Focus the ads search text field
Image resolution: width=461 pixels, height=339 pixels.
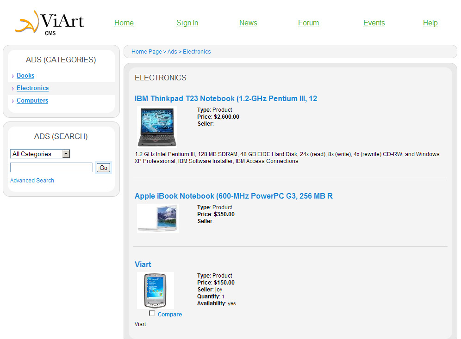(x=51, y=168)
